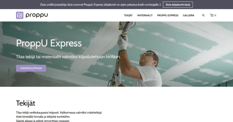Click the ProppU Express hero heading
This screenshot has width=233, height=122.
click(49, 43)
